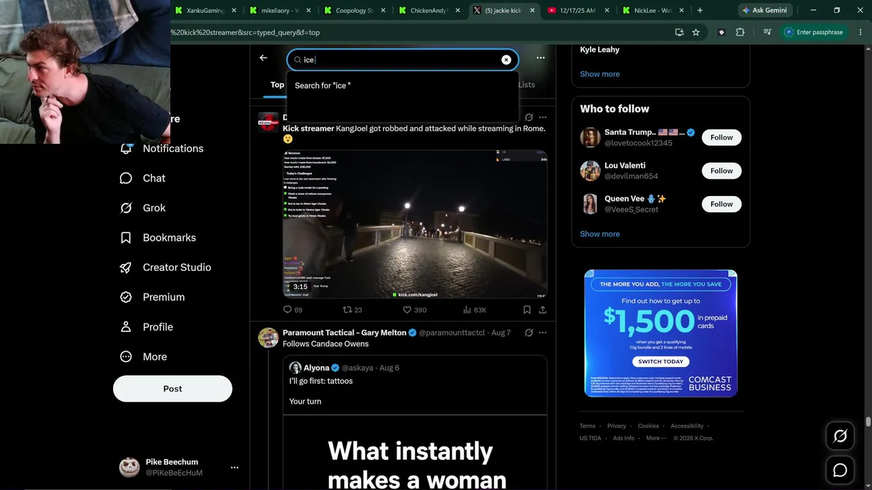Show more in Who to follow
This screenshot has width=872, height=490.
point(599,234)
